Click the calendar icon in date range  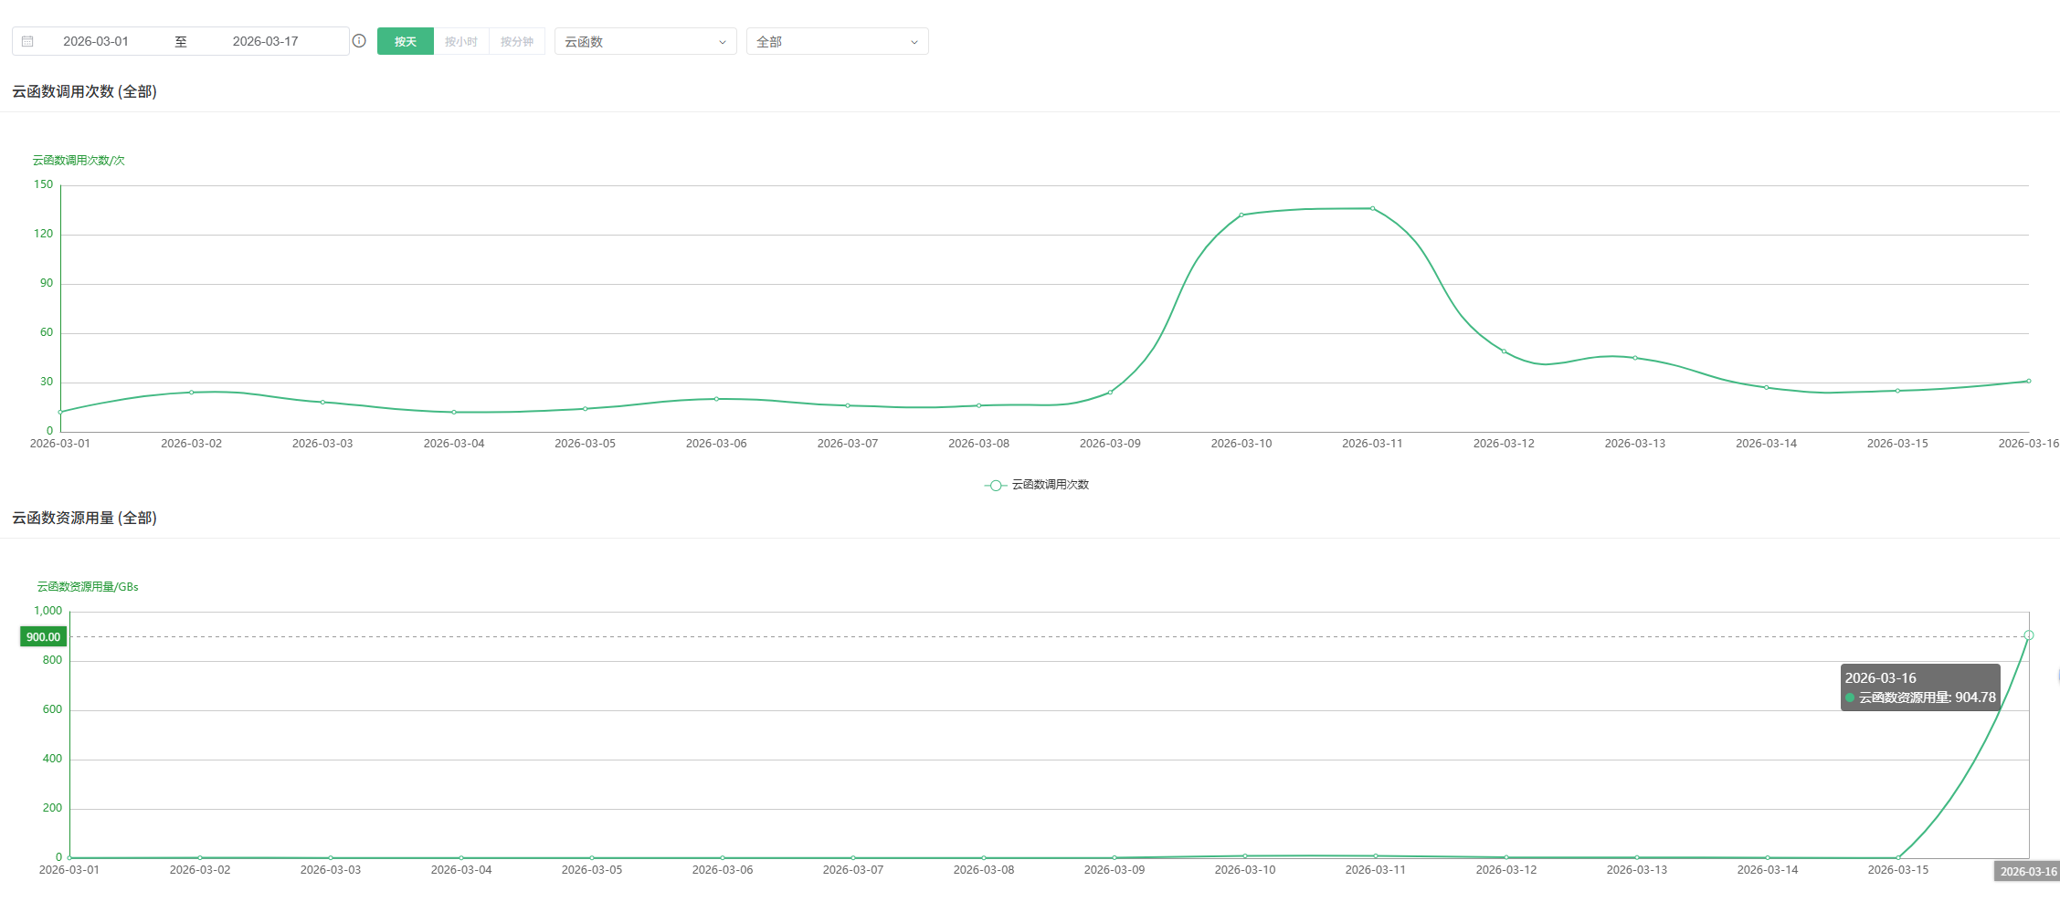(x=27, y=42)
